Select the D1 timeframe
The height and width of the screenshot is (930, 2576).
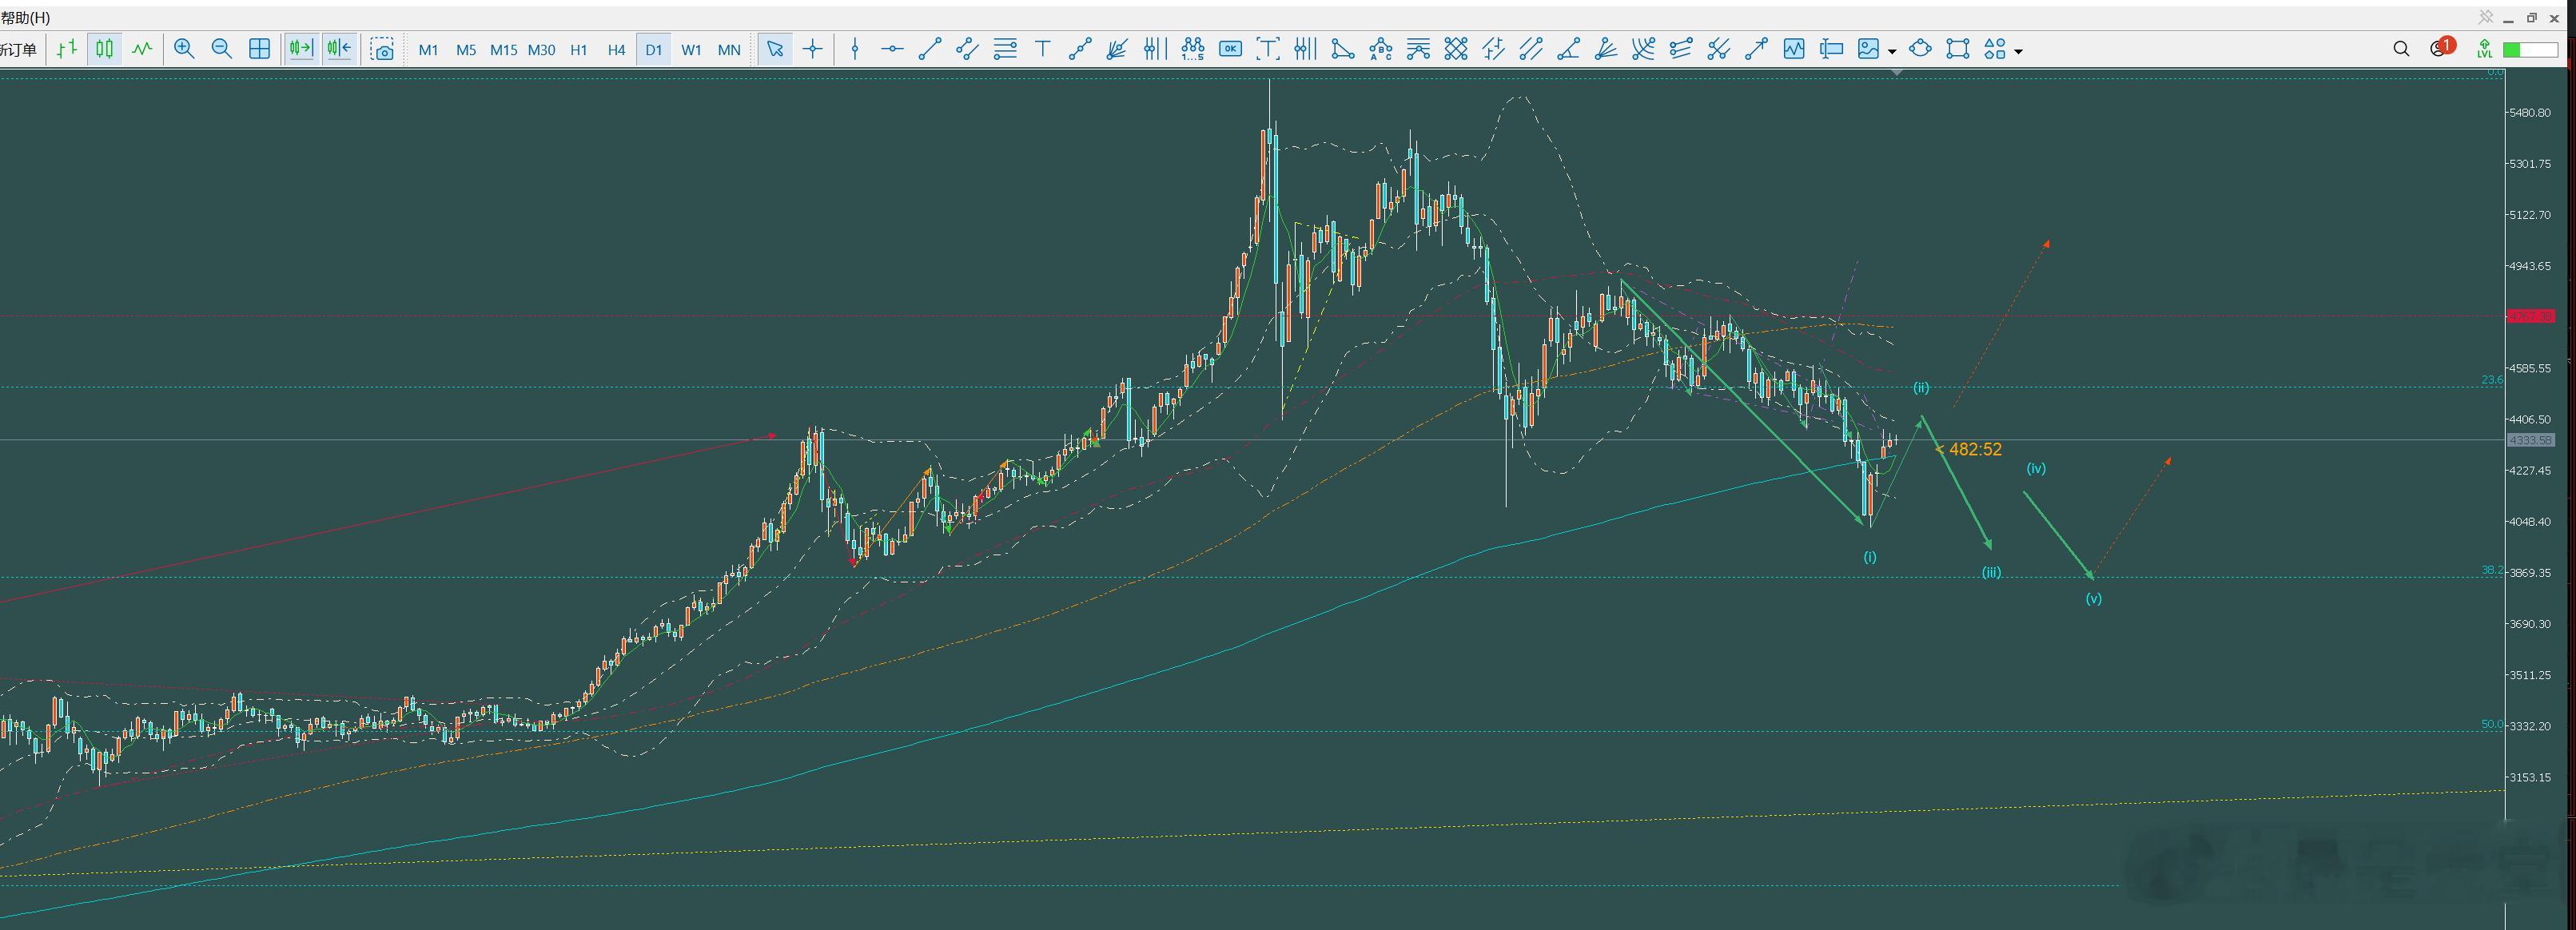point(654,49)
